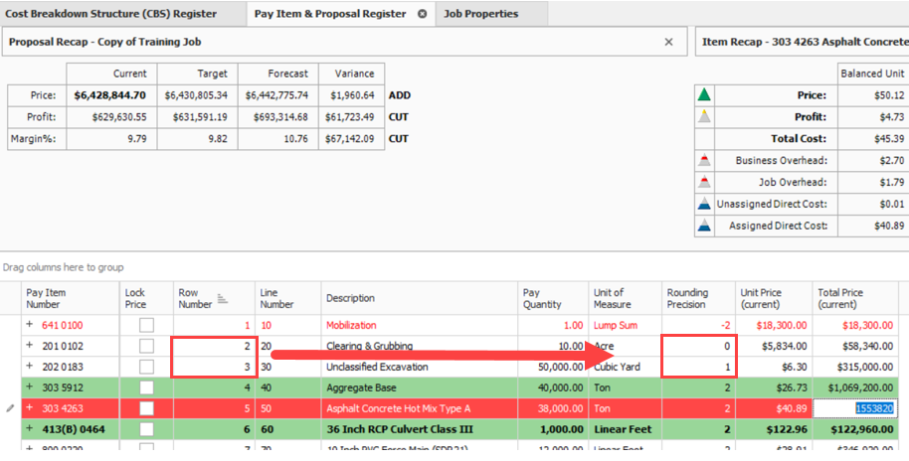Check Lock Price for Mobilization

[x=146, y=325]
